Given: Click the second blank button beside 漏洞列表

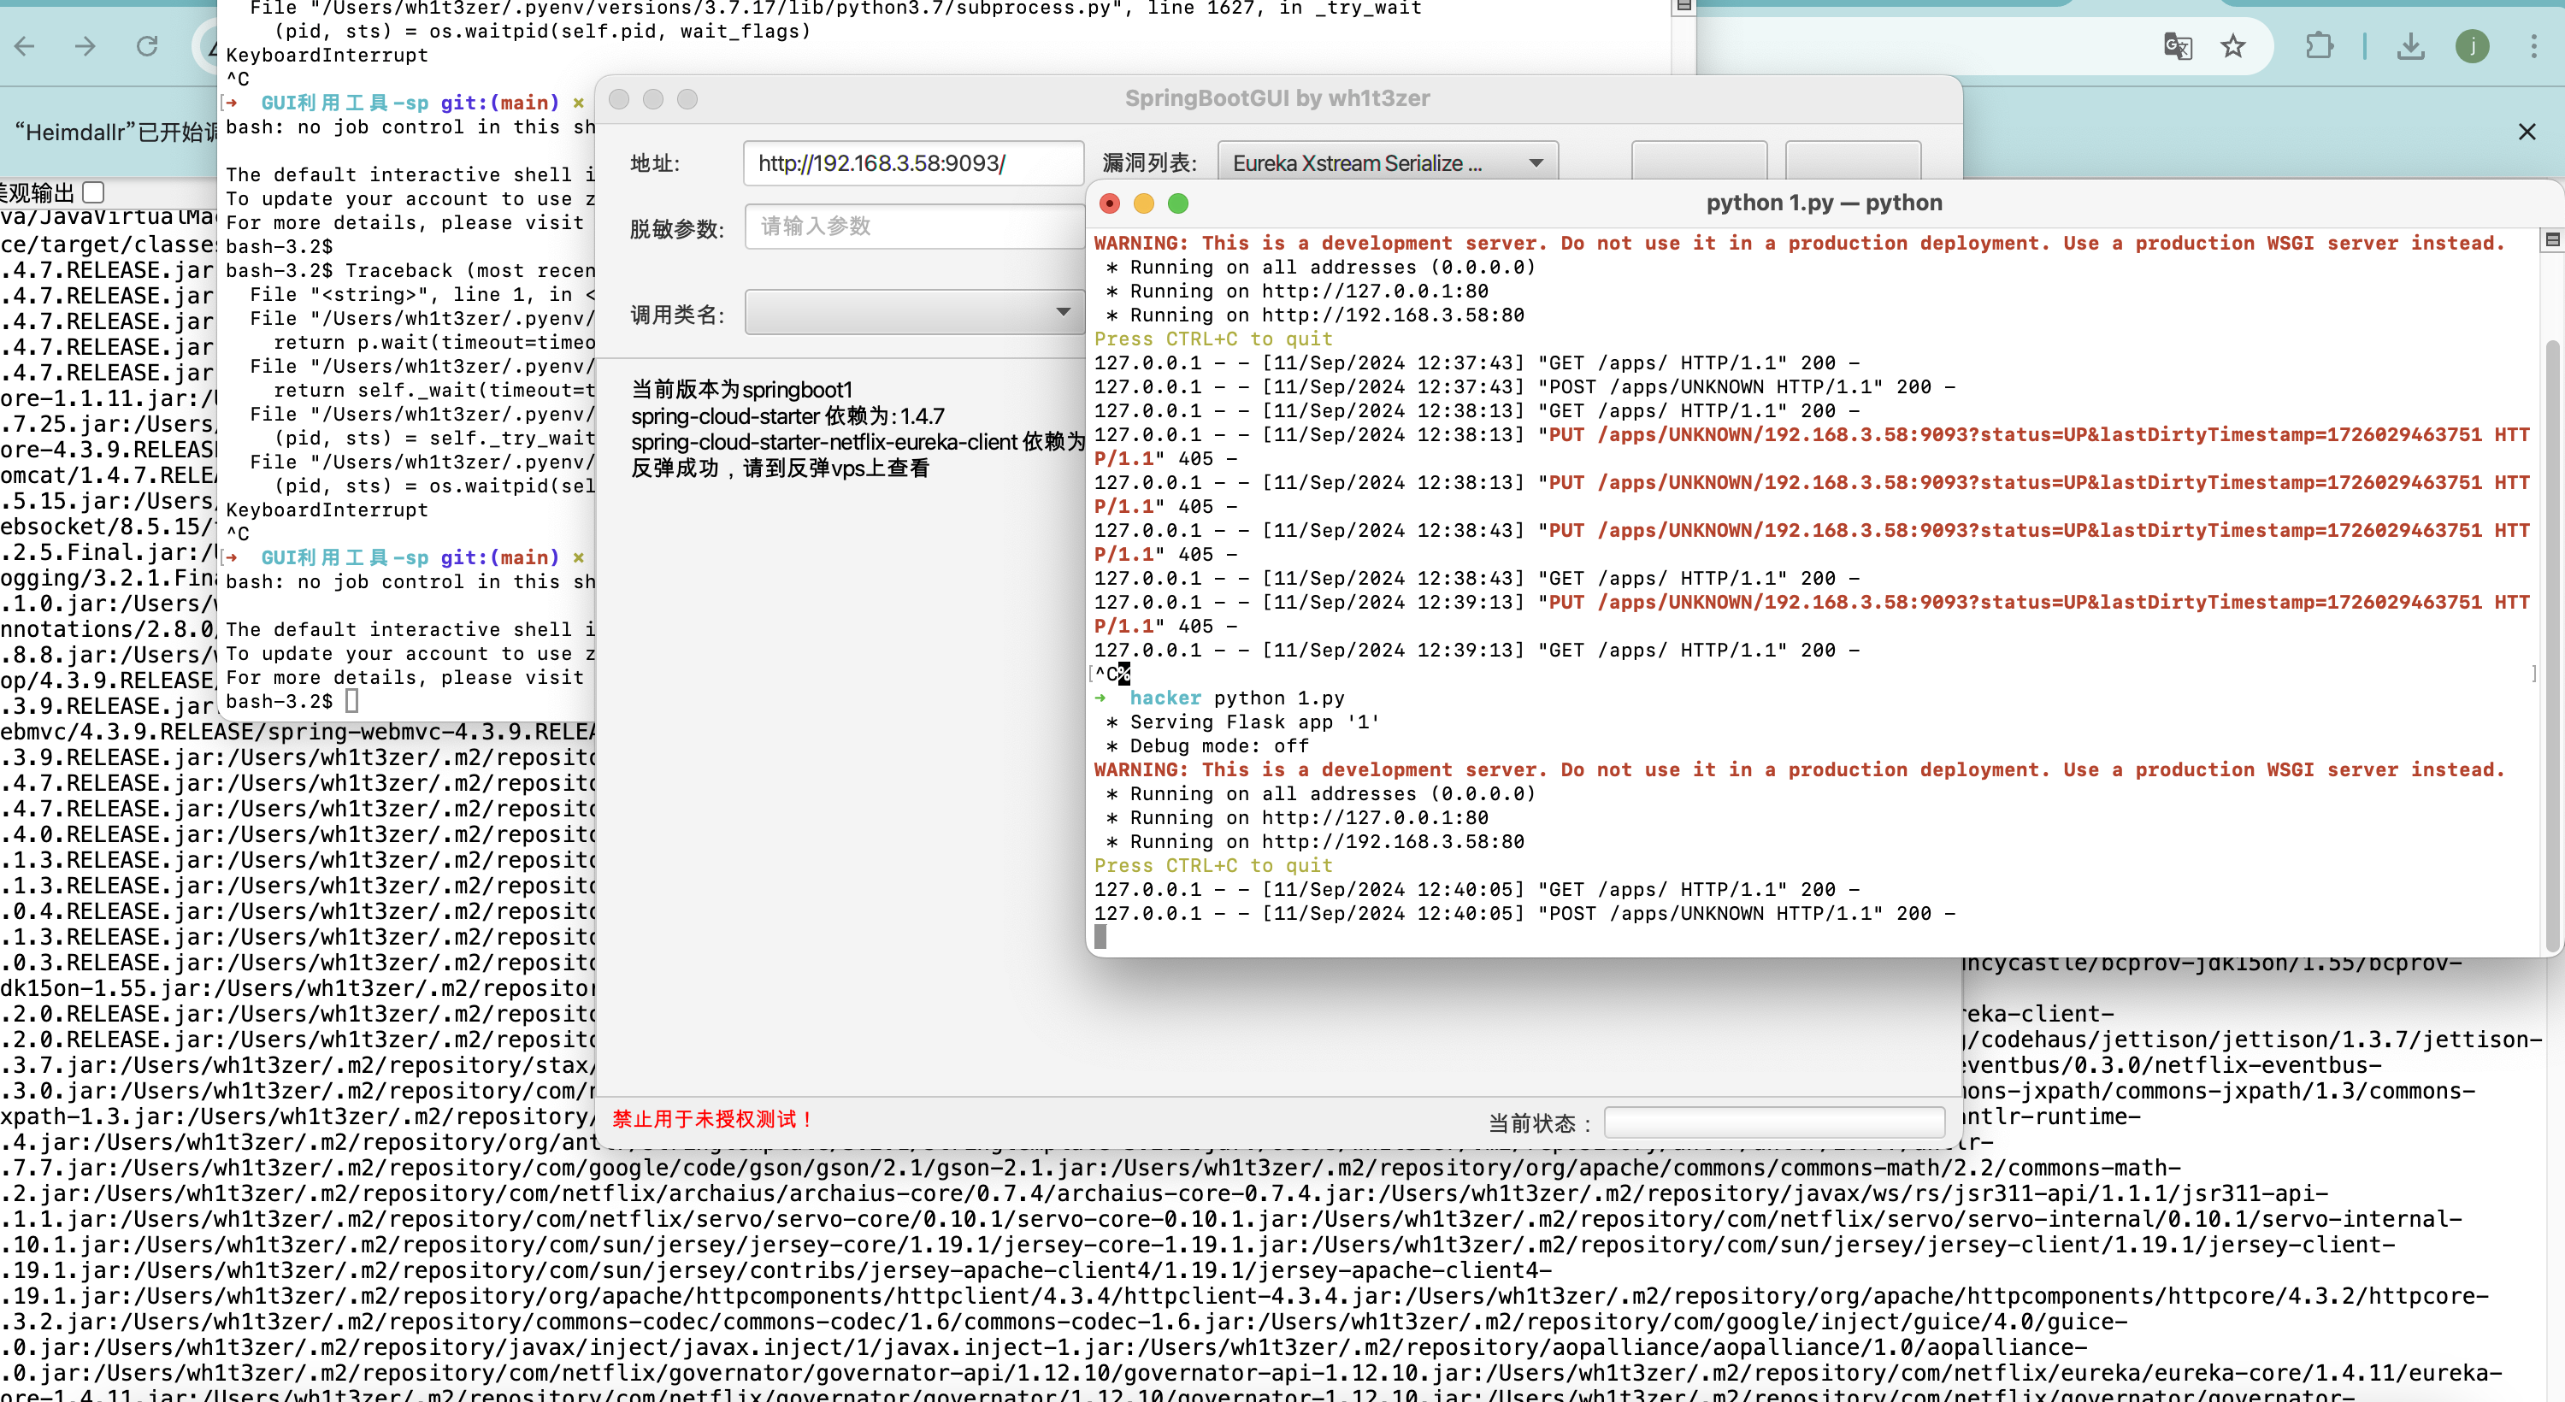Looking at the screenshot, I should click(x=1852, y=162).
